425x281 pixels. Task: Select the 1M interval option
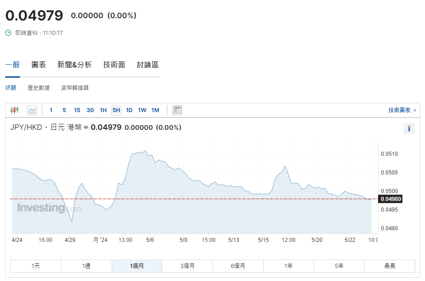(x=155, y=110)
